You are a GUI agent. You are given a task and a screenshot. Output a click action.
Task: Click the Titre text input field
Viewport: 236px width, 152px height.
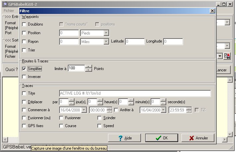click(135, 93)
